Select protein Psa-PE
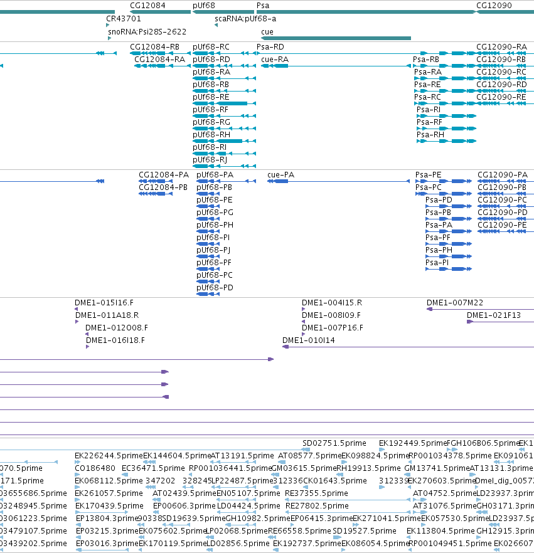 click(429, 175)
